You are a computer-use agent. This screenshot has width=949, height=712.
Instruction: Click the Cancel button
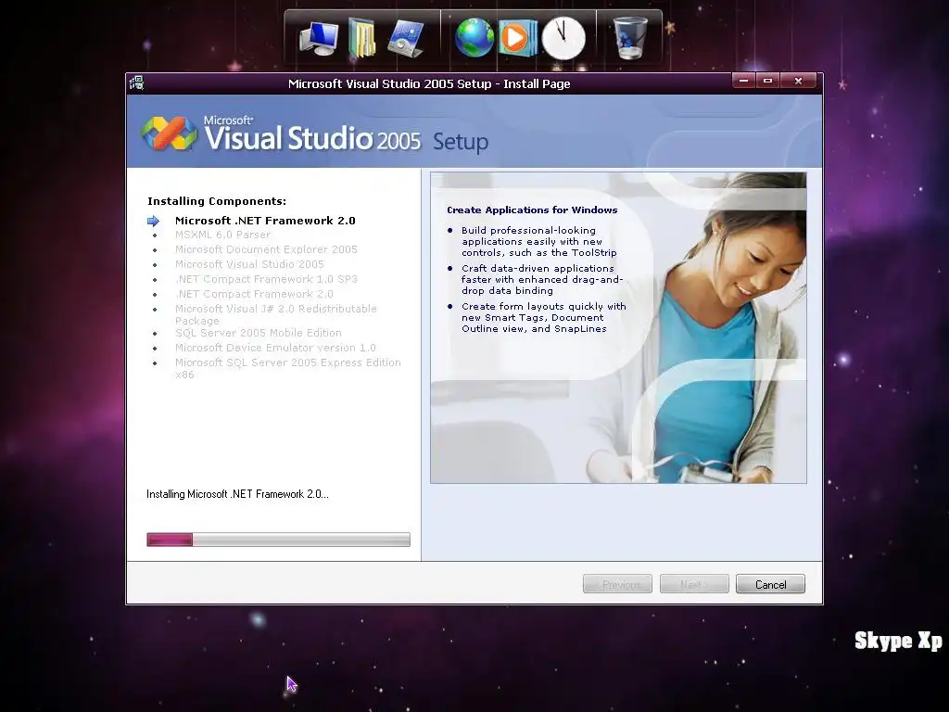(770, 584)
